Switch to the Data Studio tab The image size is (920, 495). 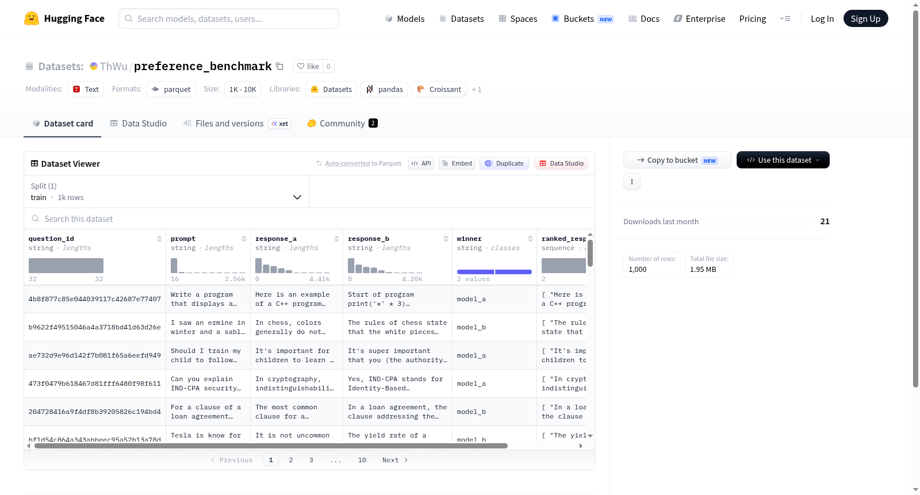pos(139,123)
